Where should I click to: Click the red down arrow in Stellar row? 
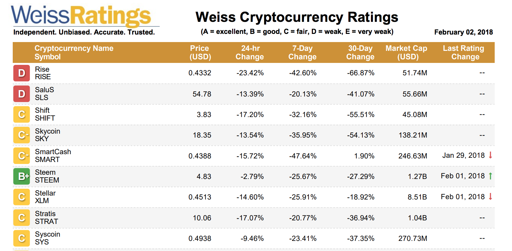(490, 197)
